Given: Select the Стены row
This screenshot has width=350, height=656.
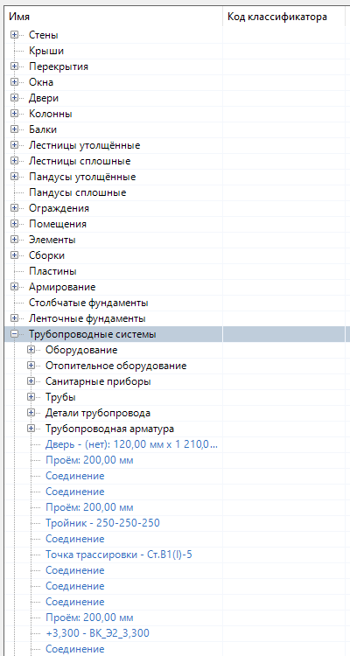Looking at the screenshot, I should click(x=44, y=35).
